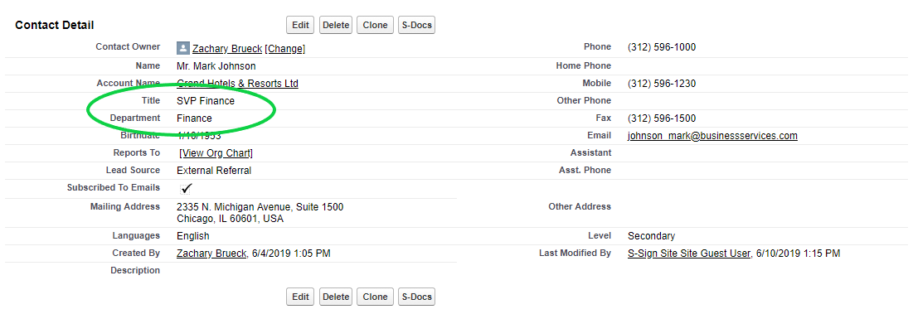913x314 pixels.
Task: Click the bottom S-Docs button
Action: (x=416, y=297)
